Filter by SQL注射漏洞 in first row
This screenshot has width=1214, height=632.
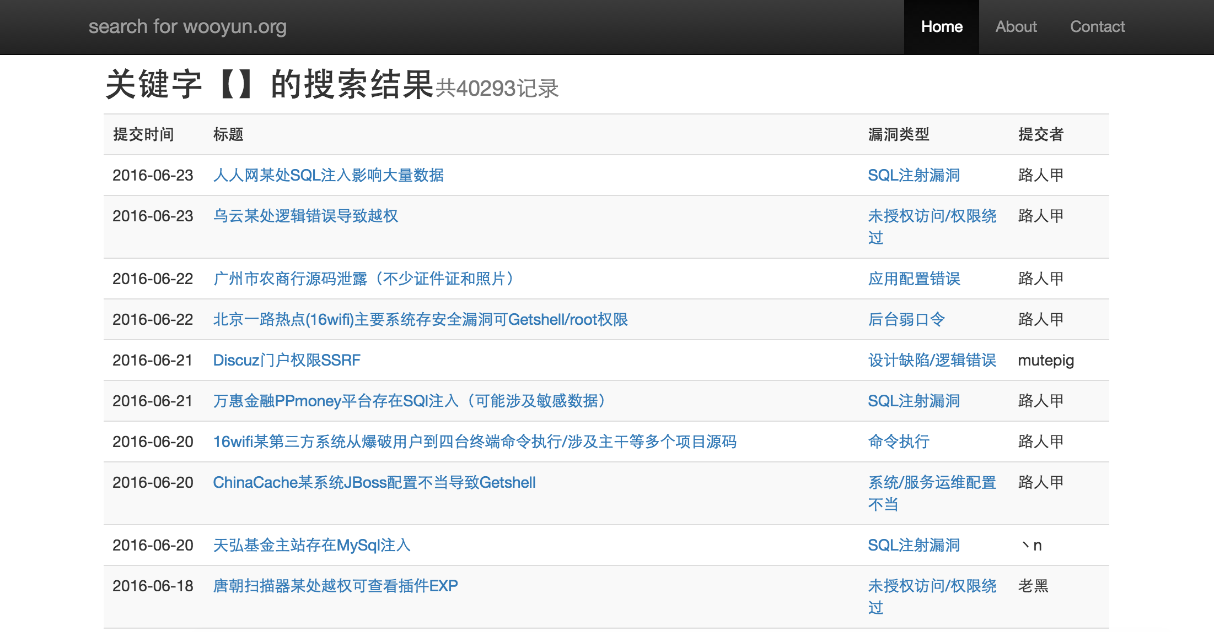tap(914, 176)
